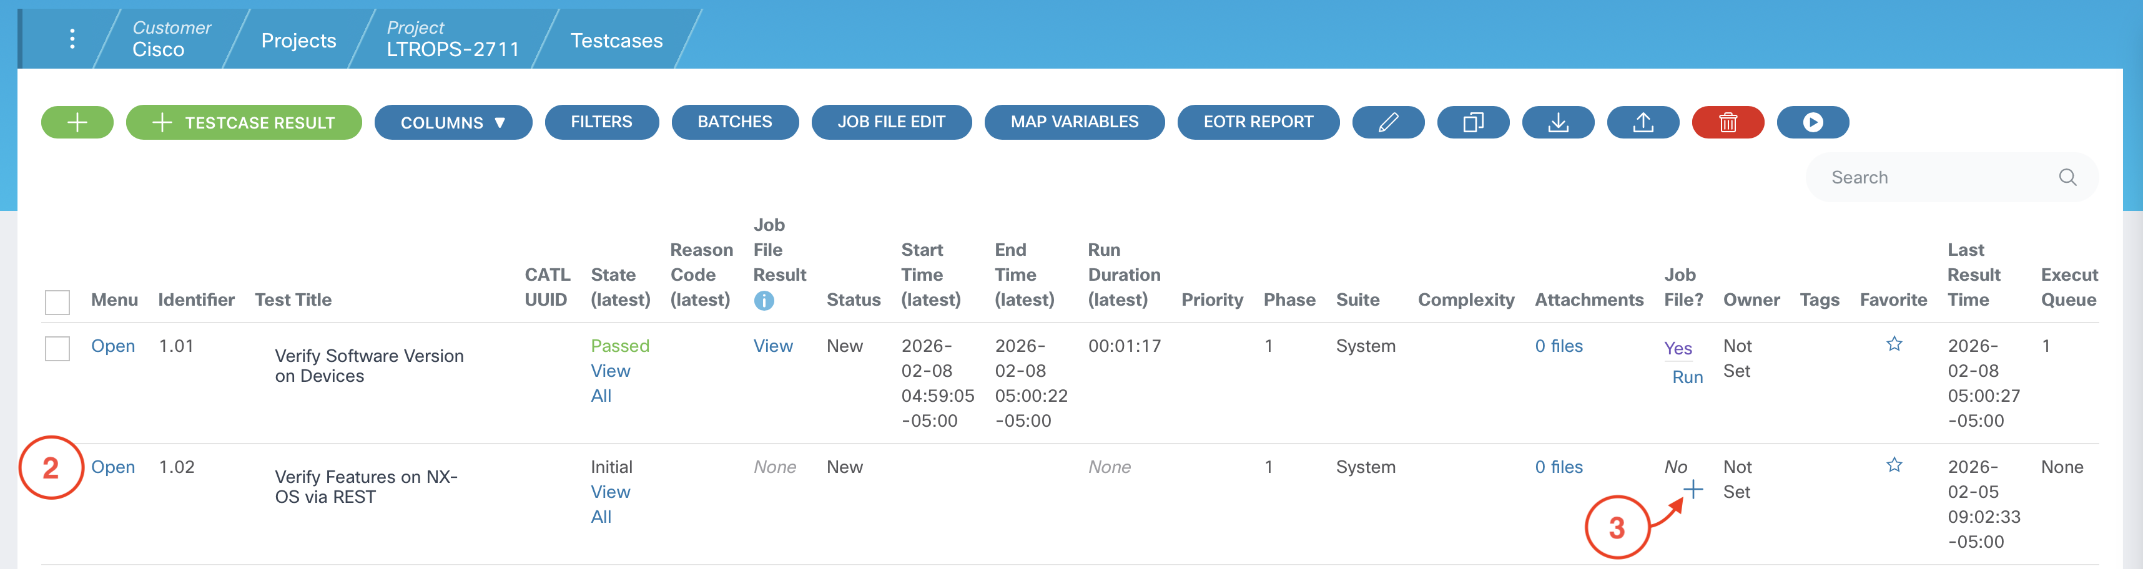Screen dimensions: 2143x569
Task: Check the box for testcase 1.01
Action: [57, 348]
